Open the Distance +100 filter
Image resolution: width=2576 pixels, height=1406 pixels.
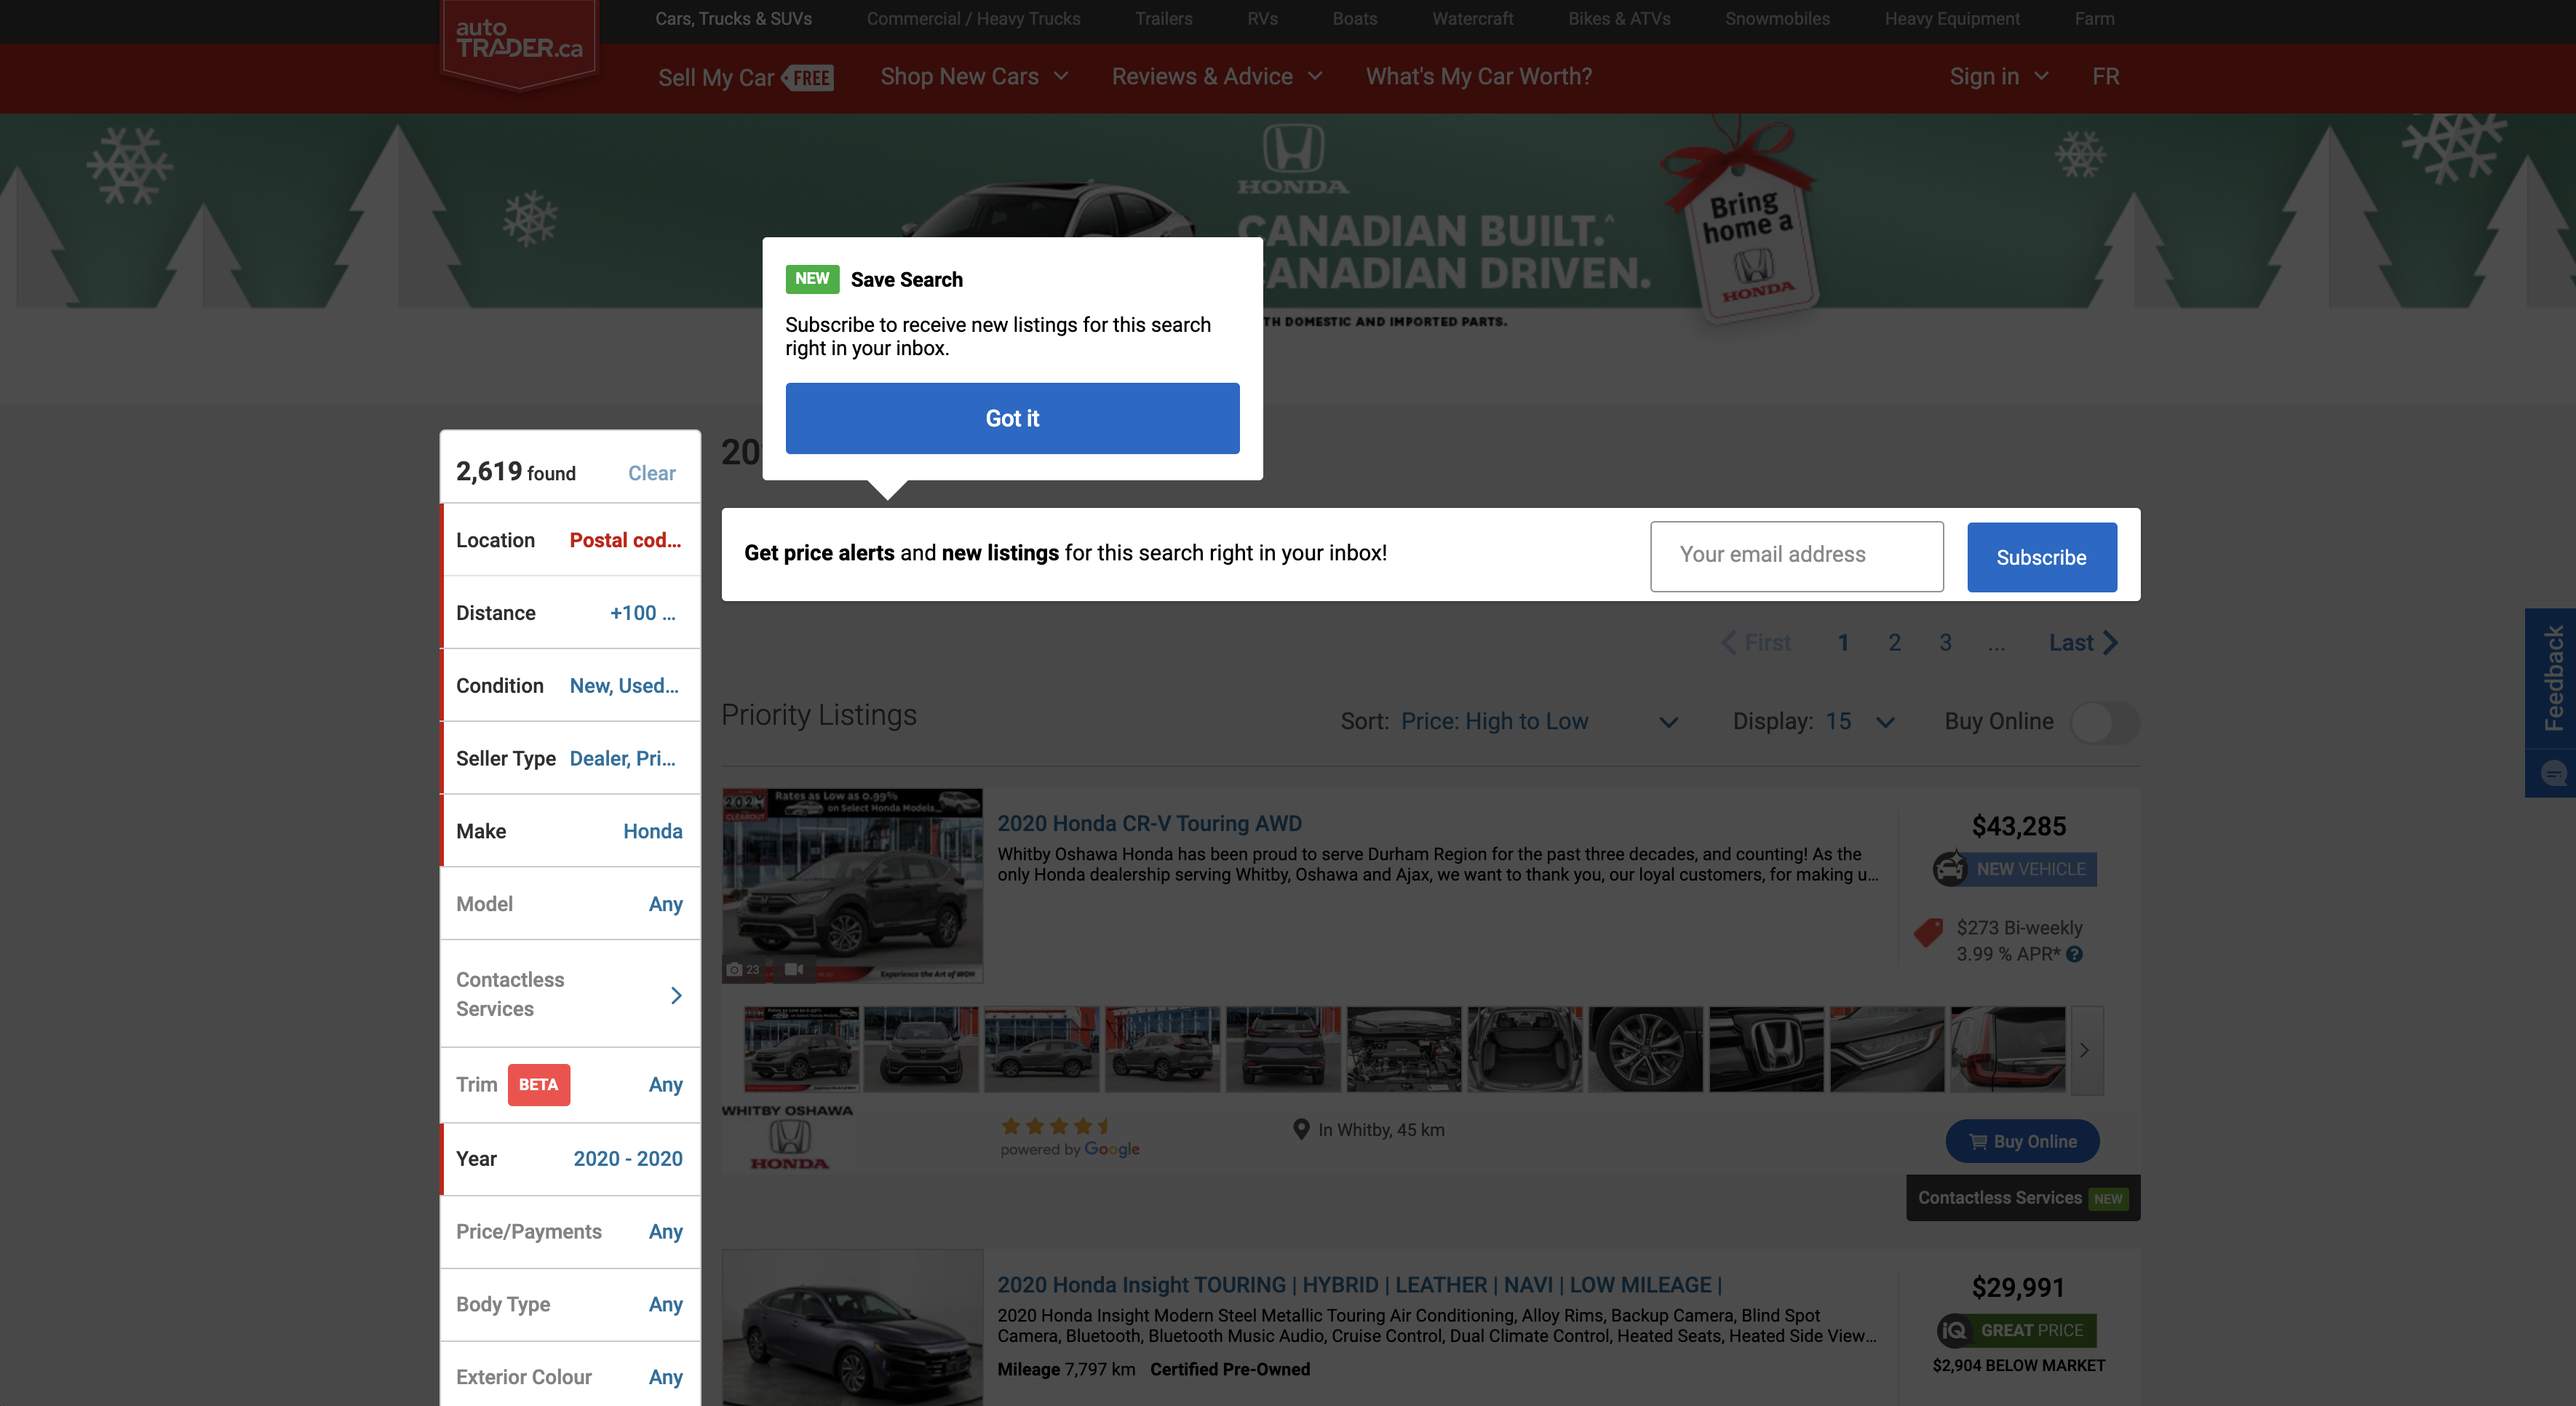(x=570, y=613)
